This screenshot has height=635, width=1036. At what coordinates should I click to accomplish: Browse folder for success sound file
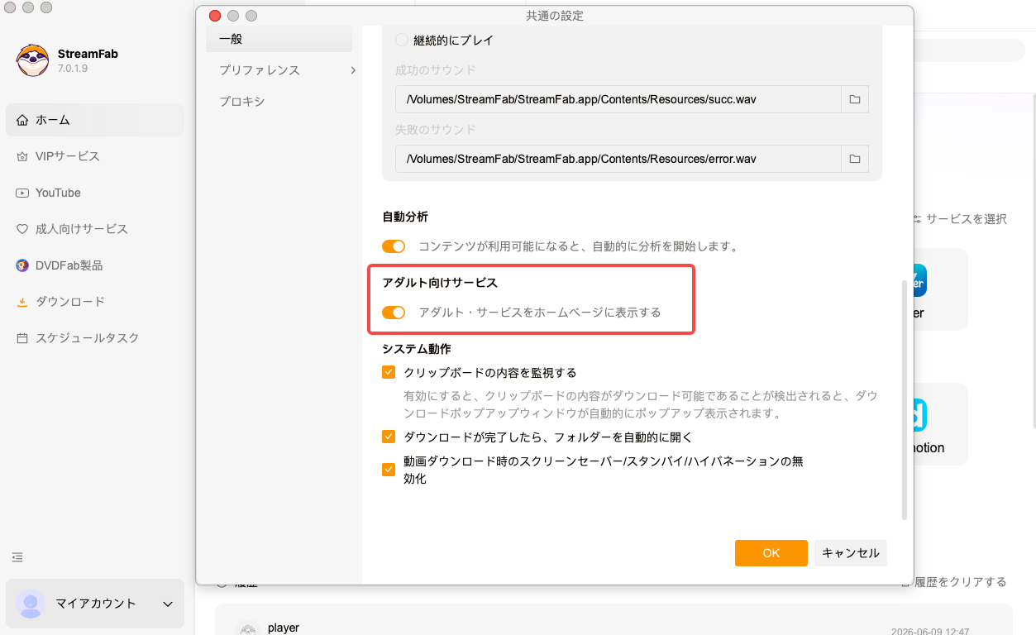[x=855, y=99]
